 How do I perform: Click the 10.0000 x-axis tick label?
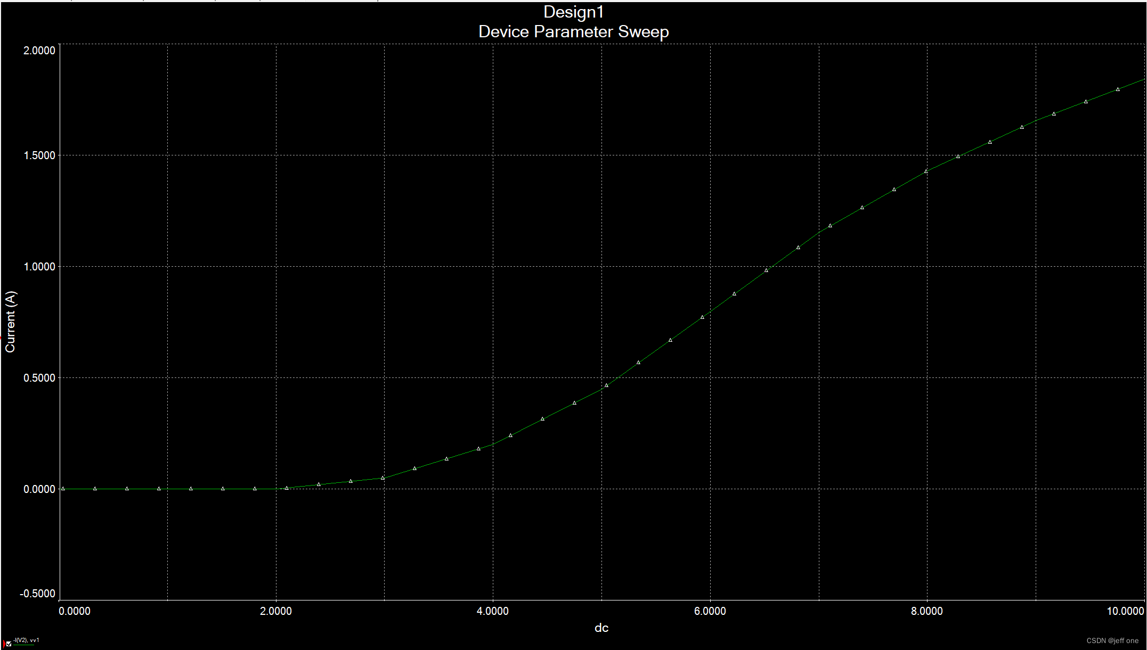tap(1125, 611)
